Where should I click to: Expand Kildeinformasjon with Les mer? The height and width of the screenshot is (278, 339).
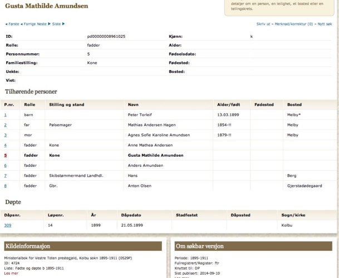(11, 273)
